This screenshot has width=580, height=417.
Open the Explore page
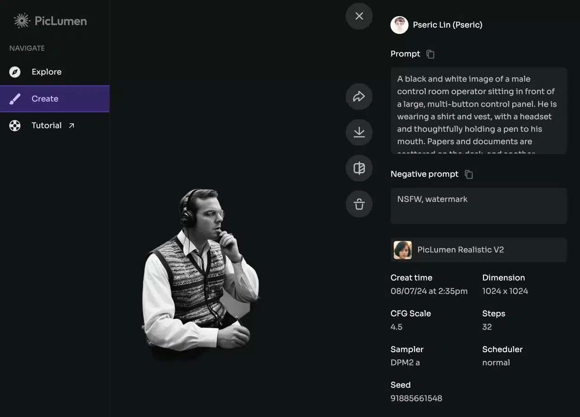coord(46,72)
